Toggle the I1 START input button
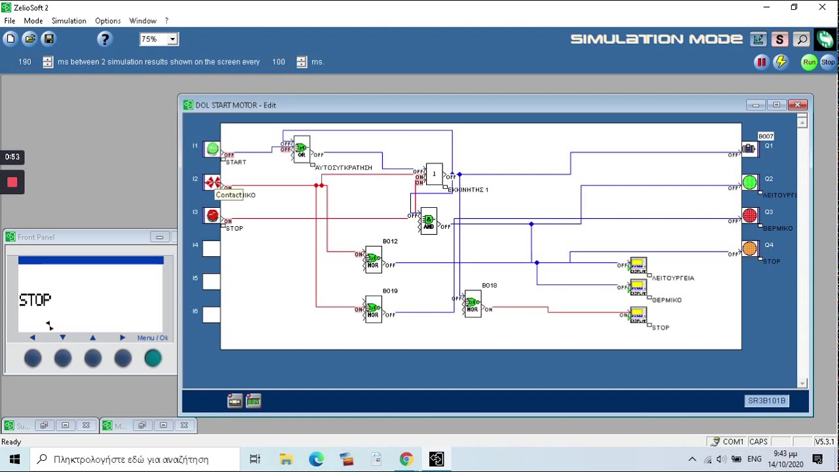The width and height of the screenshot is (839, 472). [212, 149]
